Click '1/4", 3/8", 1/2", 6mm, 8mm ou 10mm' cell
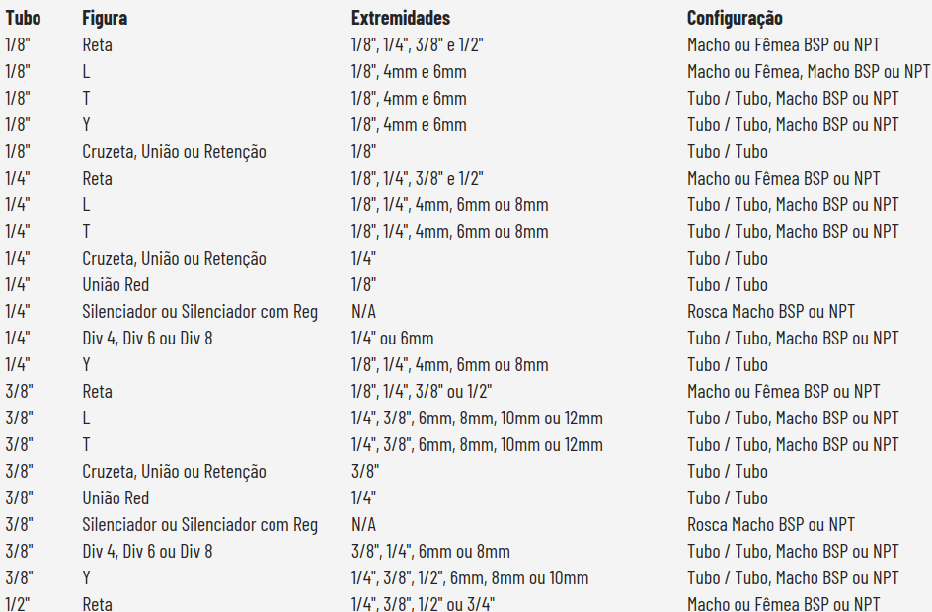This screenshot has height=612, width=932. (x=470, y=577)
